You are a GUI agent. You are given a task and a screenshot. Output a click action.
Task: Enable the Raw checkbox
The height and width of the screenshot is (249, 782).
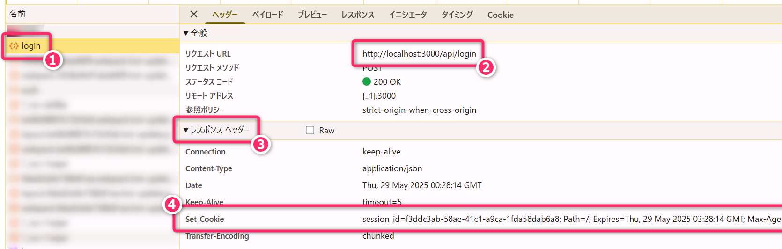point(310,131)
